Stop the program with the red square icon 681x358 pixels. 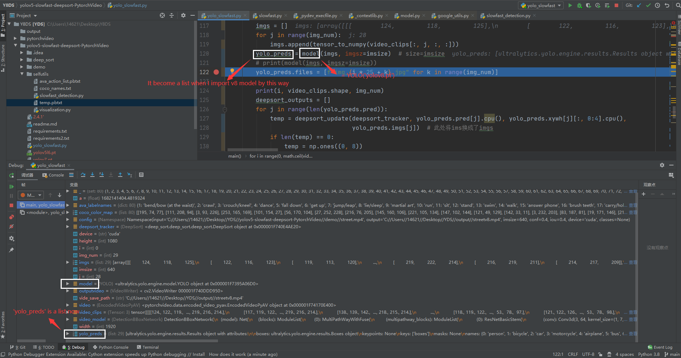[617, 5]
